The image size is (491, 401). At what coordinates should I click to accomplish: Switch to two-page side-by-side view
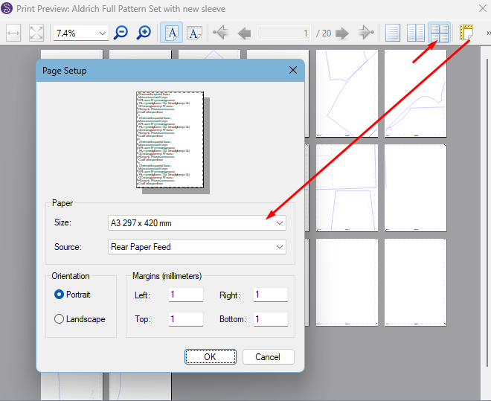416,33
